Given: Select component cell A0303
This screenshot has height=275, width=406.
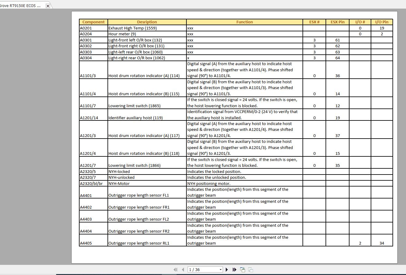Looking at the screenshot, I should 93,52.
